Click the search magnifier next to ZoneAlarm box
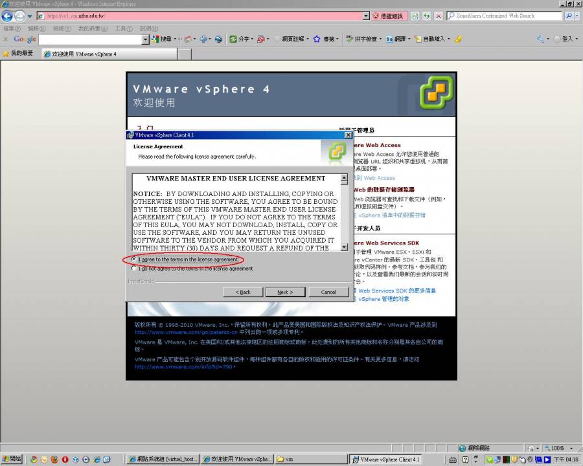Image resolution: width=583 pixels, height=466 pixels. [569, 16]
